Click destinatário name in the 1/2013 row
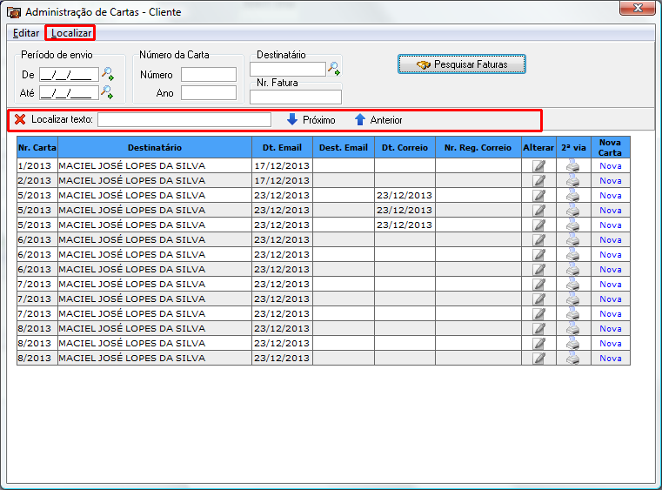This screenshot has height=490, width=662. [131, 165]
